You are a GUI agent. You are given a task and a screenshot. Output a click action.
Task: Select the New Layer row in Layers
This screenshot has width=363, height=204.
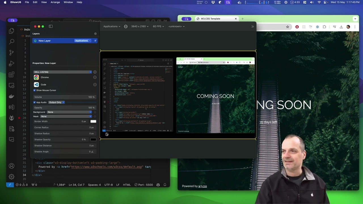65,41
